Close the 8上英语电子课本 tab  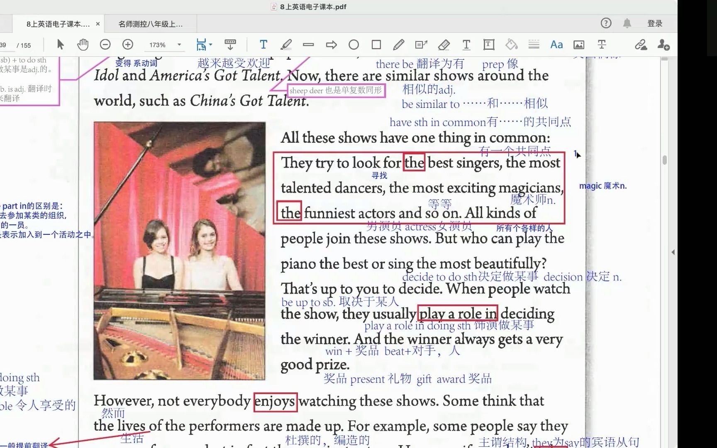(x=98, y=24)
